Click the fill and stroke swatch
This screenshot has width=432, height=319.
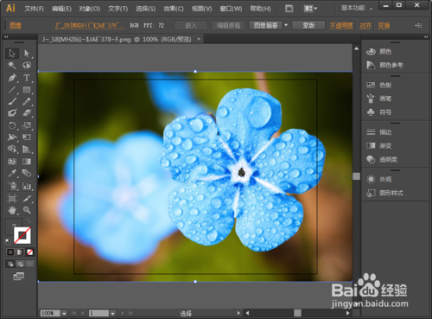pyautogui.click(x=22, y=235)
